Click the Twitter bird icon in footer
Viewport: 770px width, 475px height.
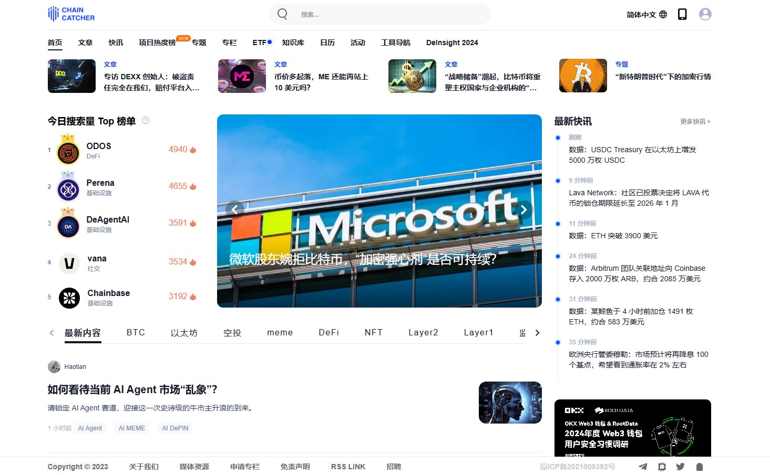[x=680, y=467]
